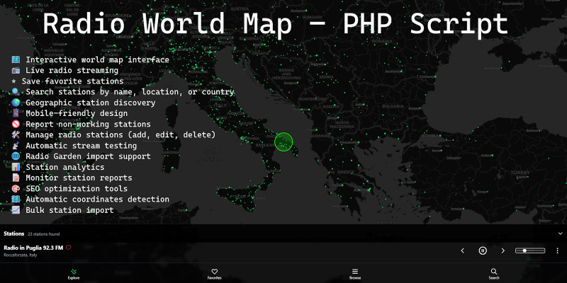Skip to the previous station
Viewport: 567px width, 283px height.
click(463, 250)
